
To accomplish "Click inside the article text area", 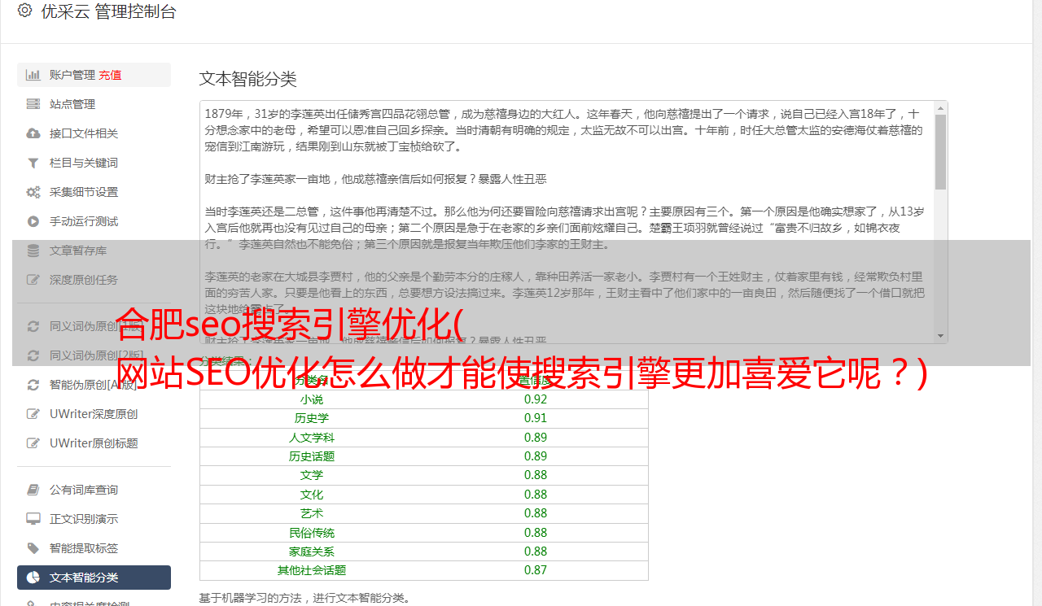I will [567, 221].
